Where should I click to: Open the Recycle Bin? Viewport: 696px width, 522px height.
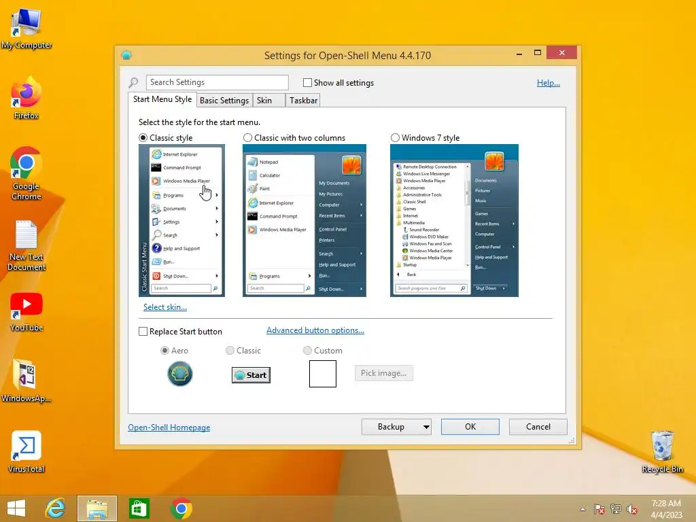tap(662, 451)
